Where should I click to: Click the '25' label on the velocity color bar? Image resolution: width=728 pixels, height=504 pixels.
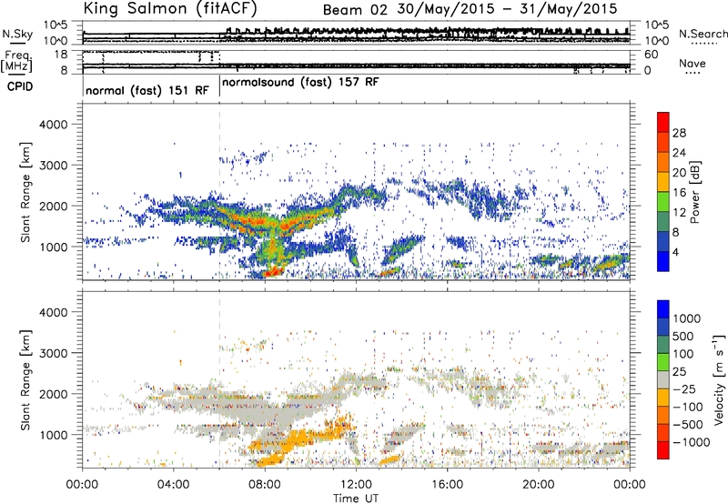680,372
